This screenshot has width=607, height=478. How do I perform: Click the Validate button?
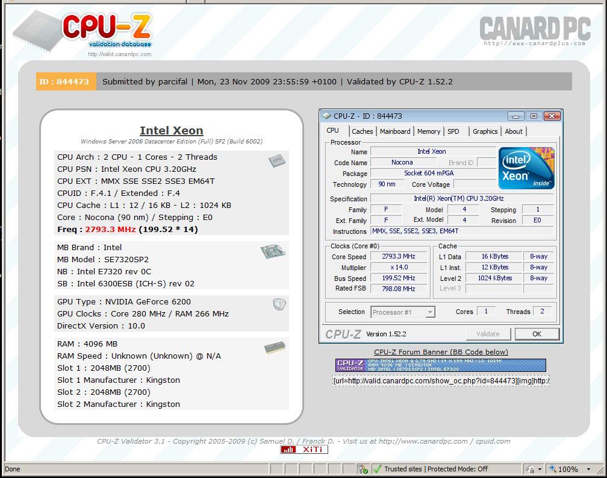[x=488, y=334]
